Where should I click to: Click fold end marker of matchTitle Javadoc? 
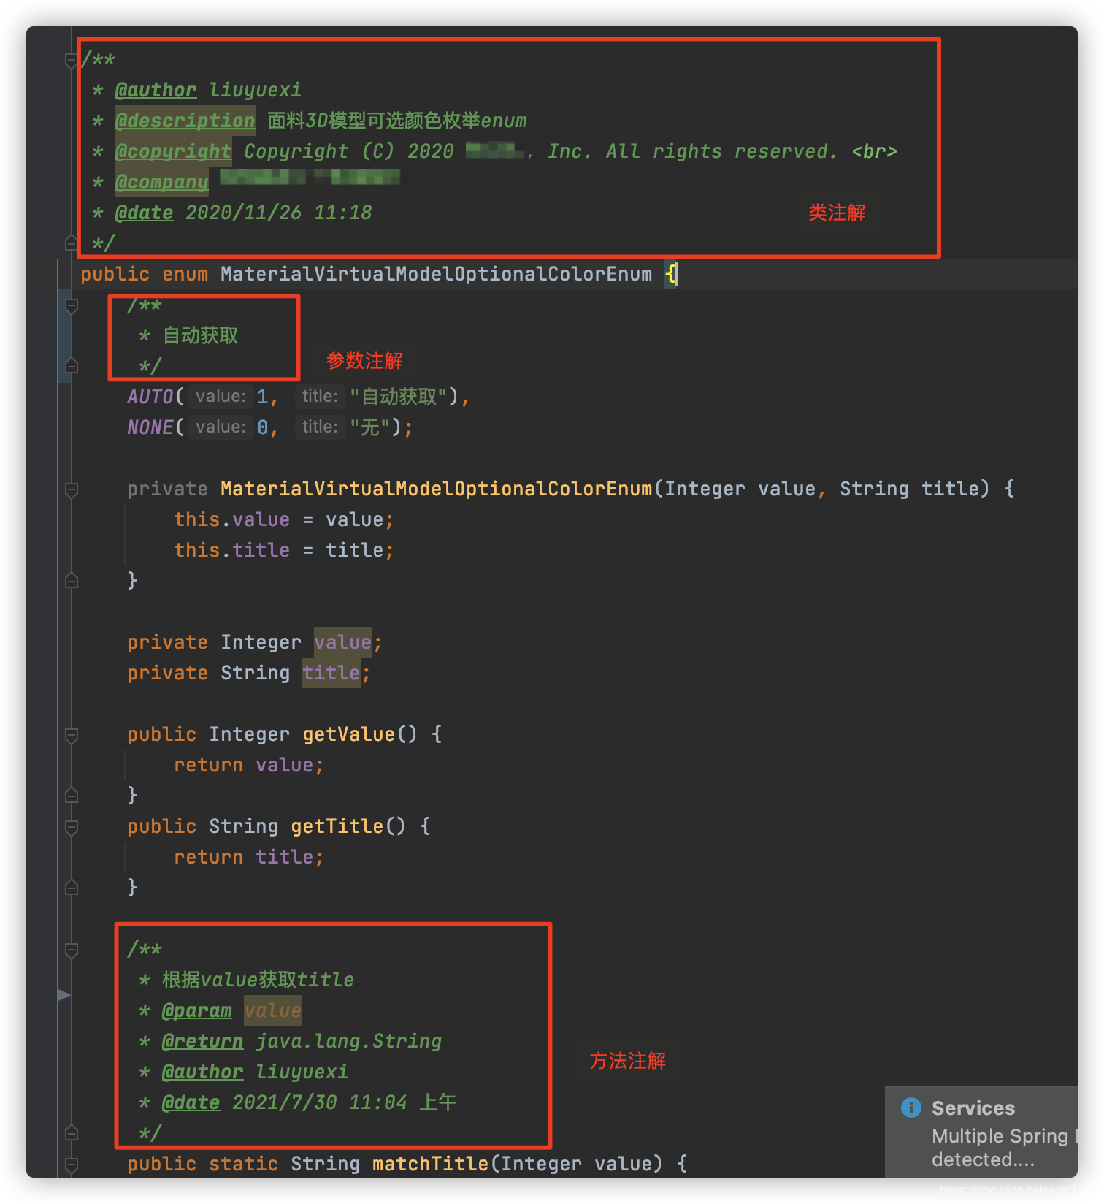(x=72, y=1133)
